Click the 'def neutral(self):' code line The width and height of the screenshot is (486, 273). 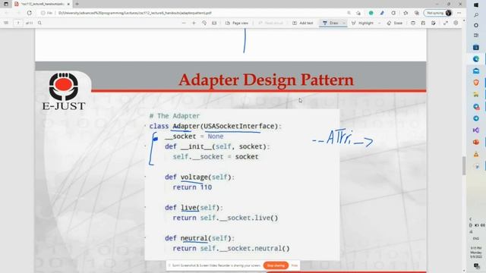tap(200, 238)
